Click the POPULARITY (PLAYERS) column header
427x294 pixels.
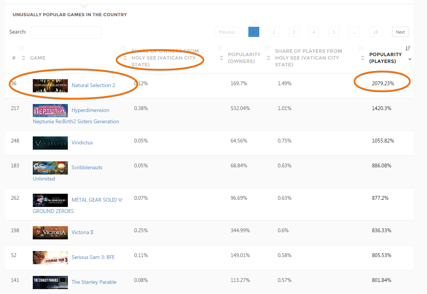pyautogui.click(x=385, y=58)
